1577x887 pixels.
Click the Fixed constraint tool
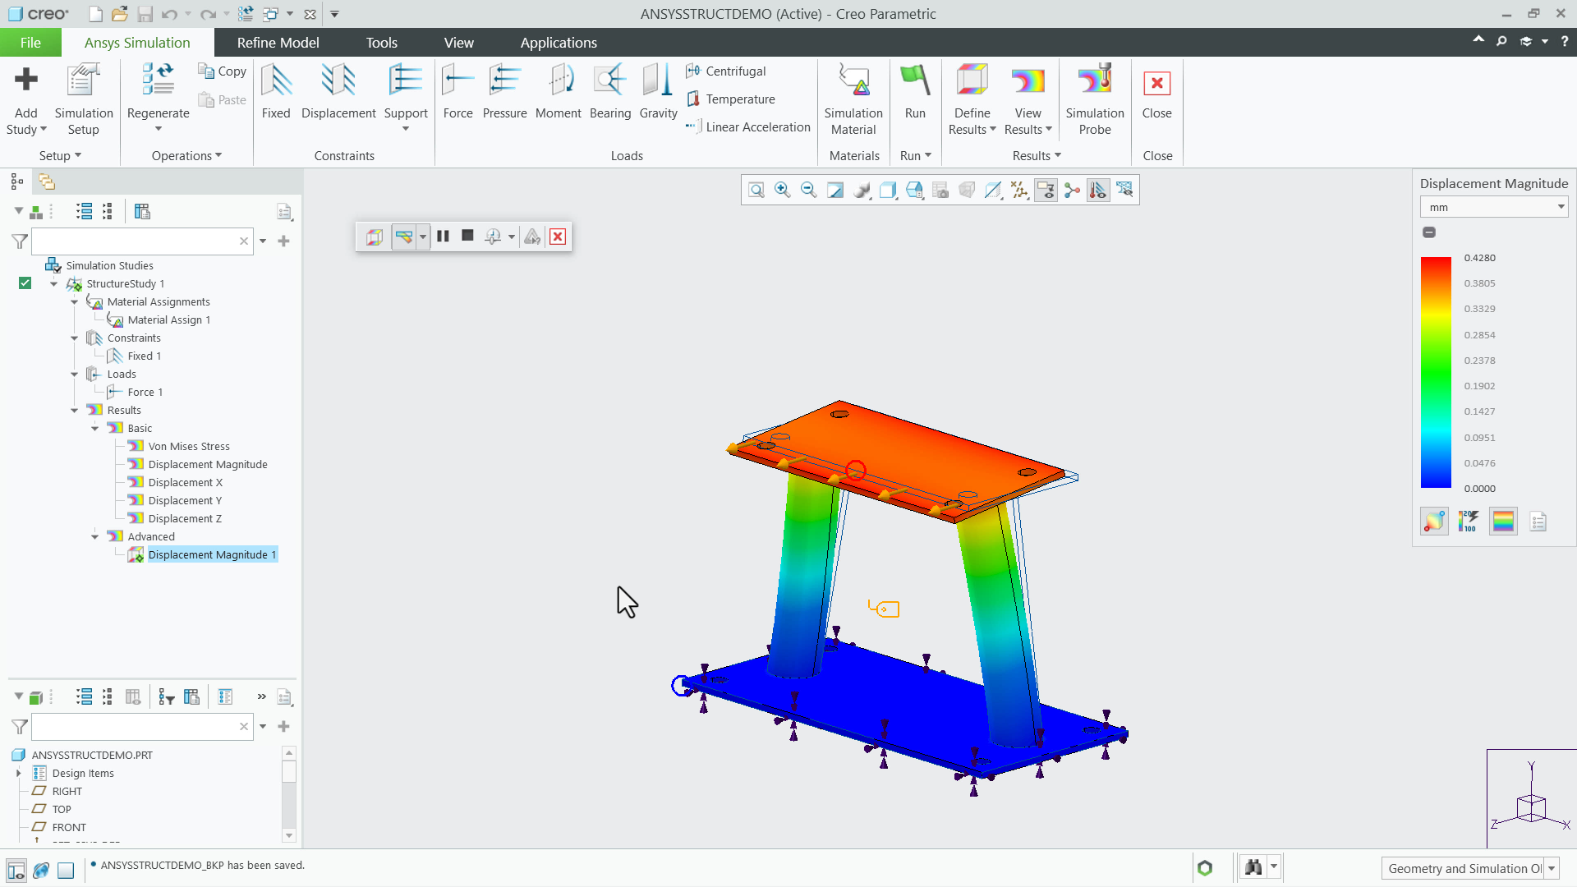click(x=276, y=93)
